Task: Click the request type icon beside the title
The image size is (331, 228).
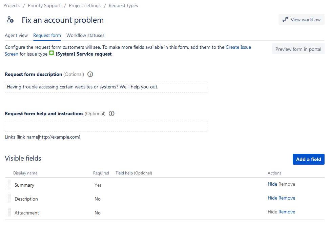Action: click(10, 20)
